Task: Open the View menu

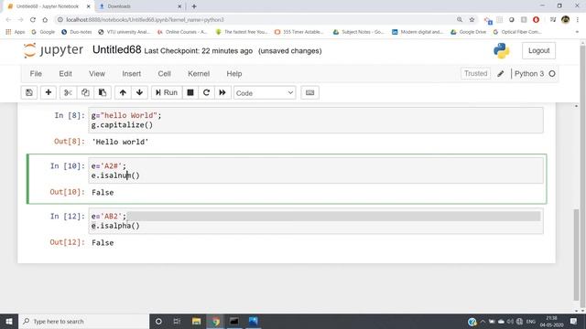Action: pos(97,74)
